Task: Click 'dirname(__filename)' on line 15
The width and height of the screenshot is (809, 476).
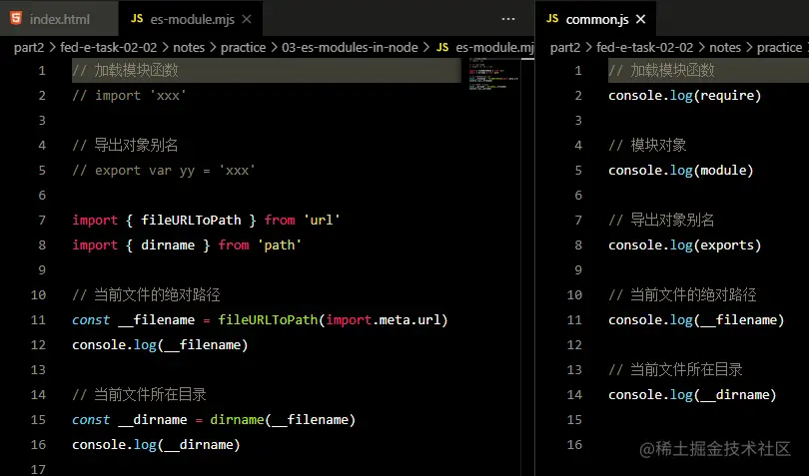Action: click(x=283, y=420)
